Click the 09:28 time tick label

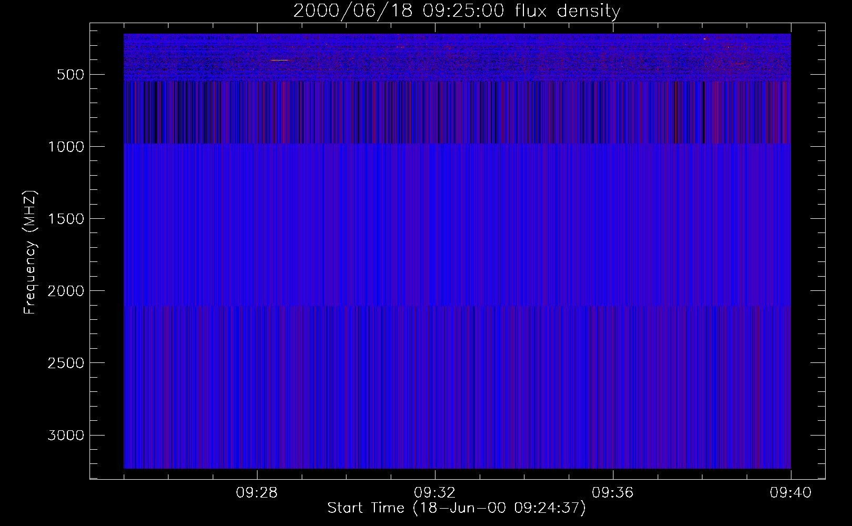(x=257, y=493)
